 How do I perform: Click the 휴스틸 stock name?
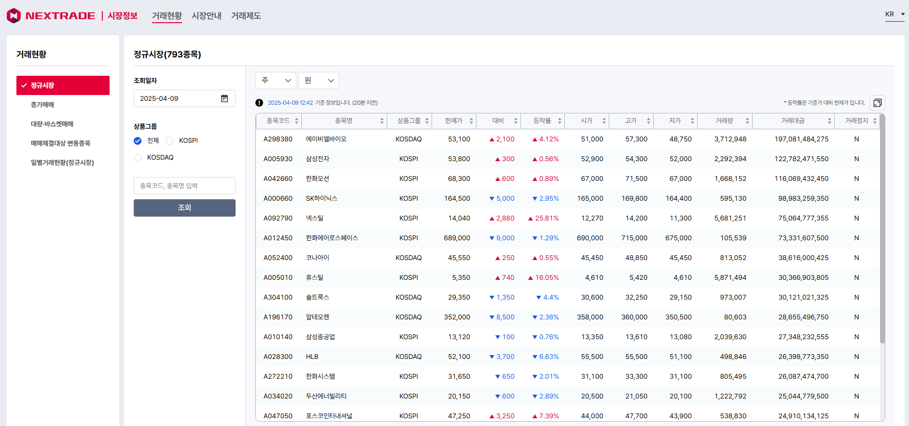pyautogui.click(x=315, y=277)
